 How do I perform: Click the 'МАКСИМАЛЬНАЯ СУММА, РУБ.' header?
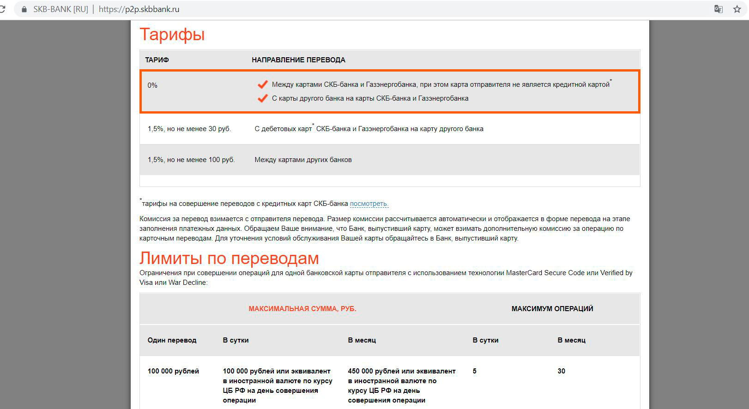tap(302, 309)
